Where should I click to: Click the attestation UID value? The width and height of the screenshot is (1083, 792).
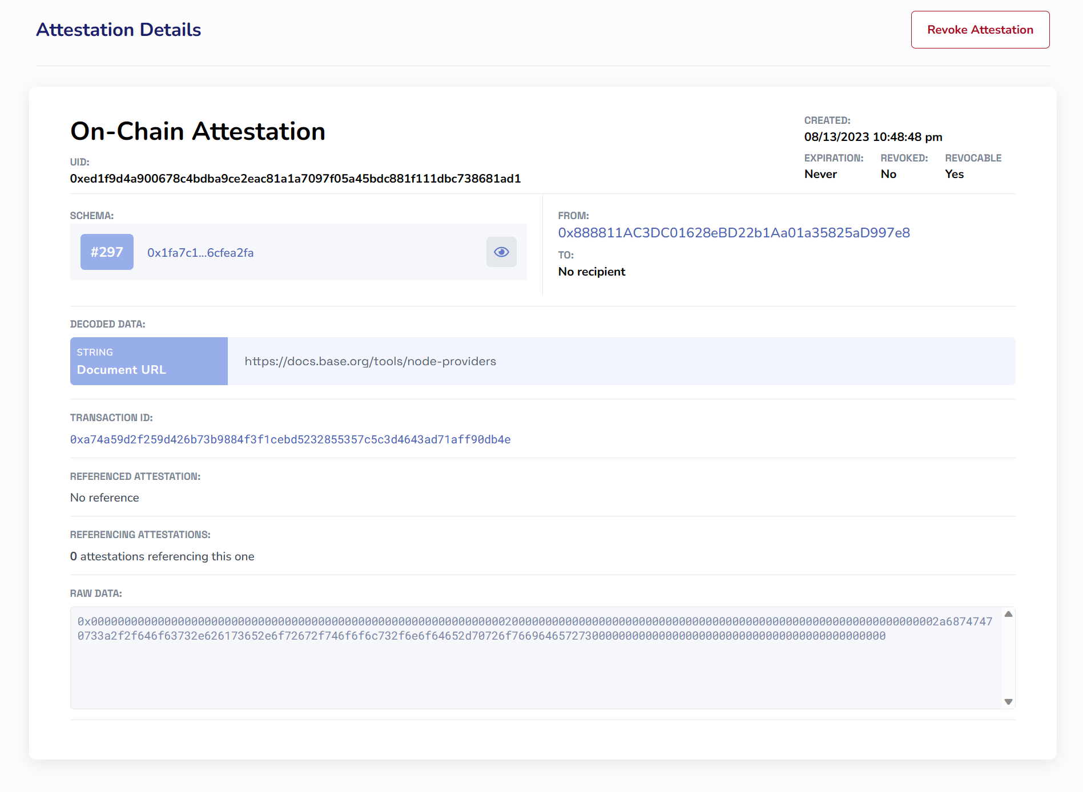tap(295, 179)
